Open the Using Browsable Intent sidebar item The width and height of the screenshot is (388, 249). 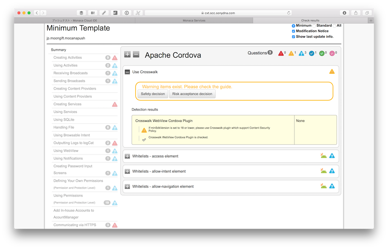(x=72, y=135)
